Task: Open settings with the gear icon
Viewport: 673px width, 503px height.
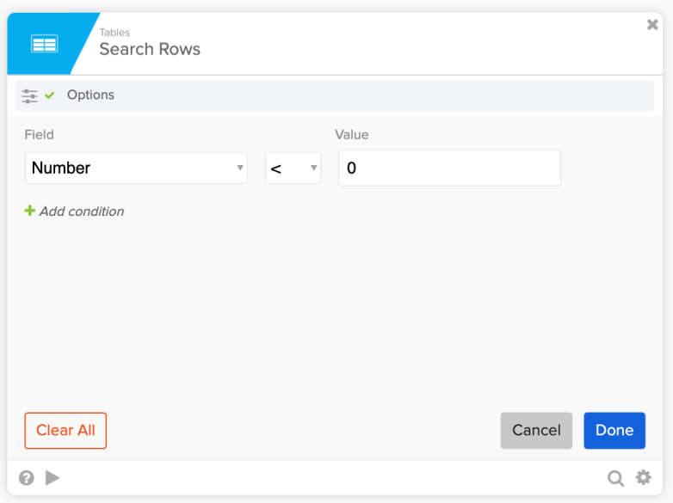Action: (643, 477)
